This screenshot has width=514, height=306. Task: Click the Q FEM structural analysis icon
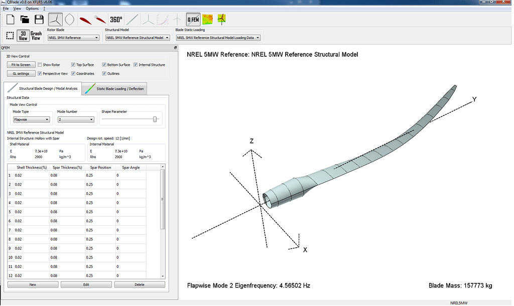click(x=193, y=19)
